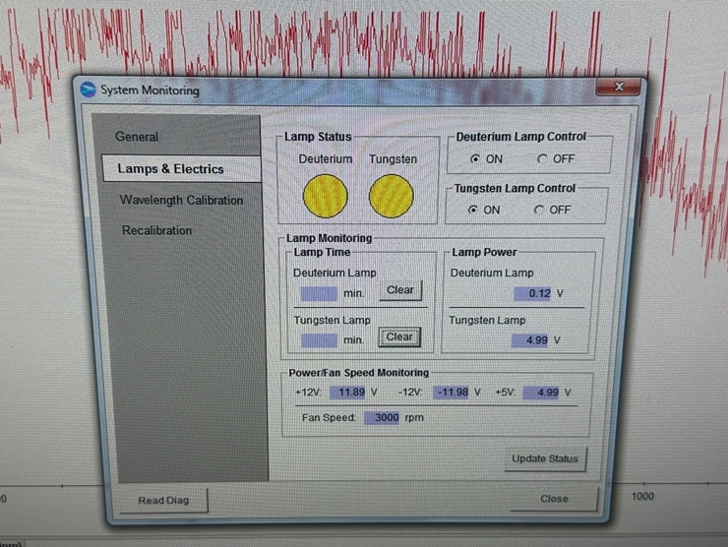Set Tungsten Lamp Control to OFF

point(538,210)
